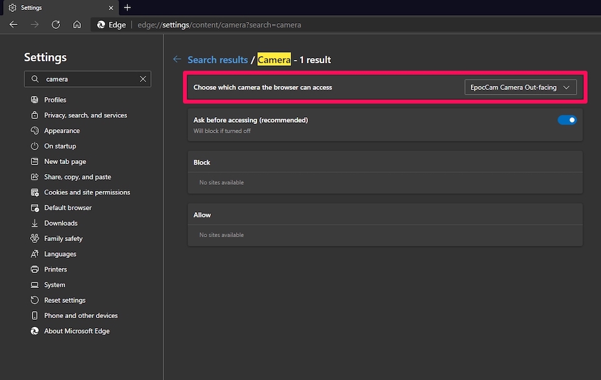Click the Choose which camera label text
601x380 pixels.
pyautogui.click(x=262, y=88)
